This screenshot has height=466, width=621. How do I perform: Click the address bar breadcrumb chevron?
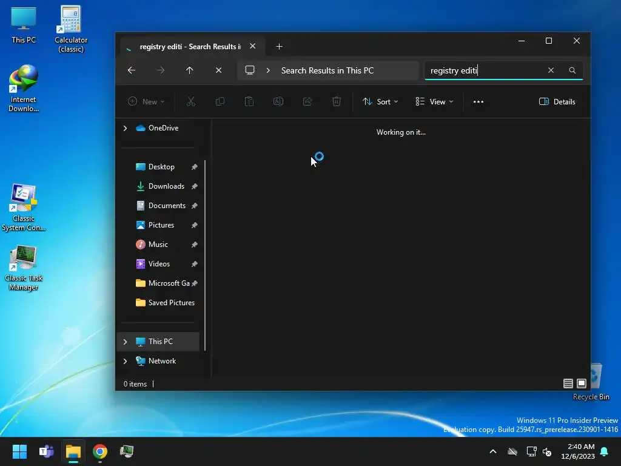pyautogui.click(x=268, y=70)
